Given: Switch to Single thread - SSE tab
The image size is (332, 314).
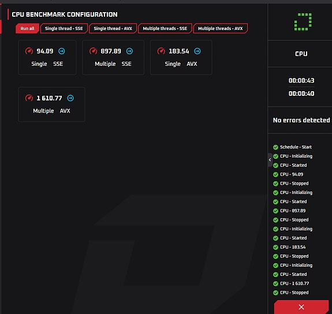Looking at the screenshot, I should [64, 28].
